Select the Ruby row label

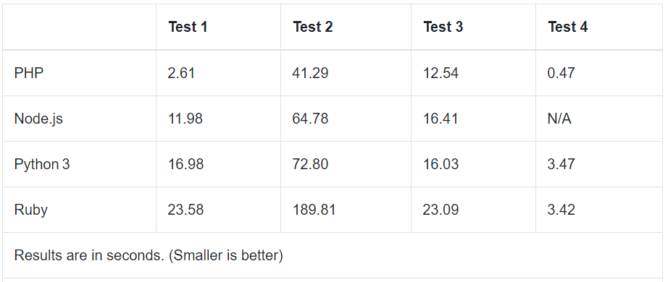pyautogui.click(x=30, y=210)
